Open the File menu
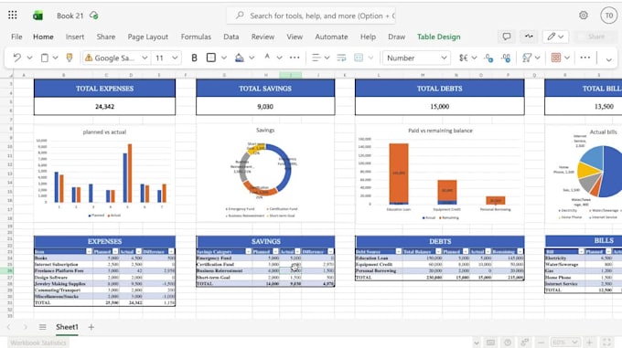The width and height of the screenshot is (622, 348). [x=16, y=37]
